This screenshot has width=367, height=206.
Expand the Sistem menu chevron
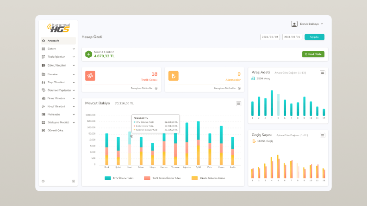tap(74, 49)
